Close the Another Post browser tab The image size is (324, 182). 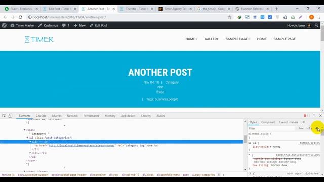pos(113,9)
